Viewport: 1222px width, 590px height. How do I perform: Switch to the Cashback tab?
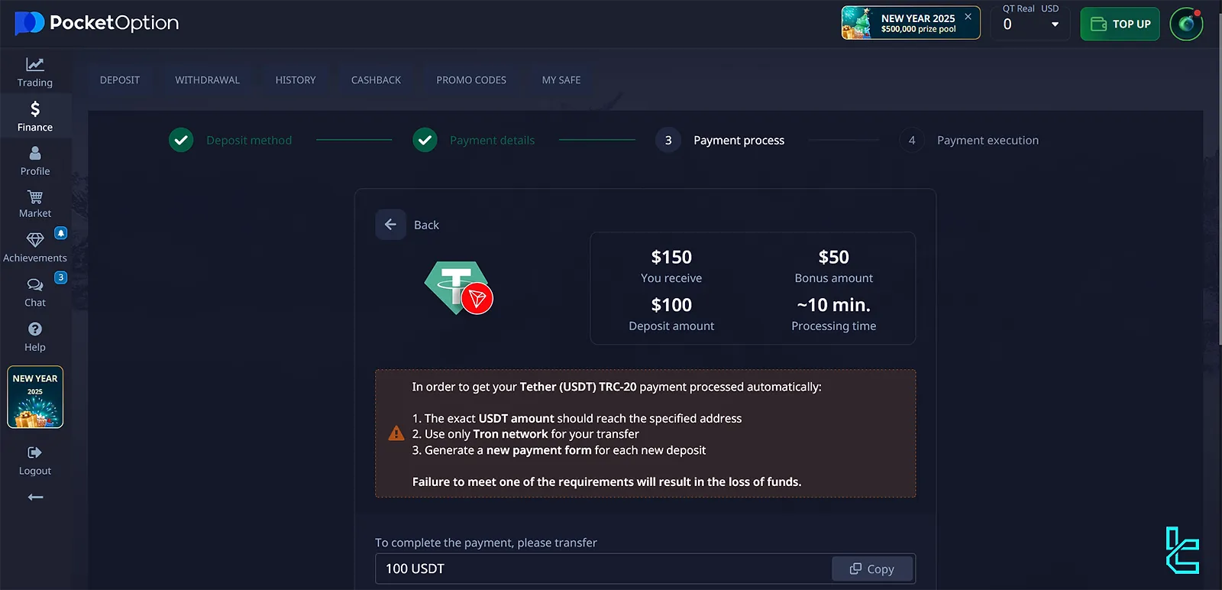click(376, 80)
